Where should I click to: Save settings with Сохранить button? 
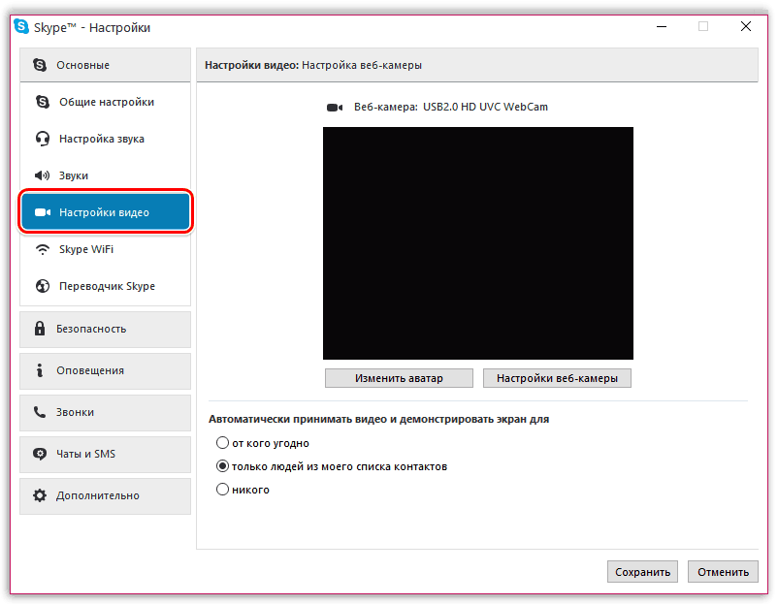(642, 572)
